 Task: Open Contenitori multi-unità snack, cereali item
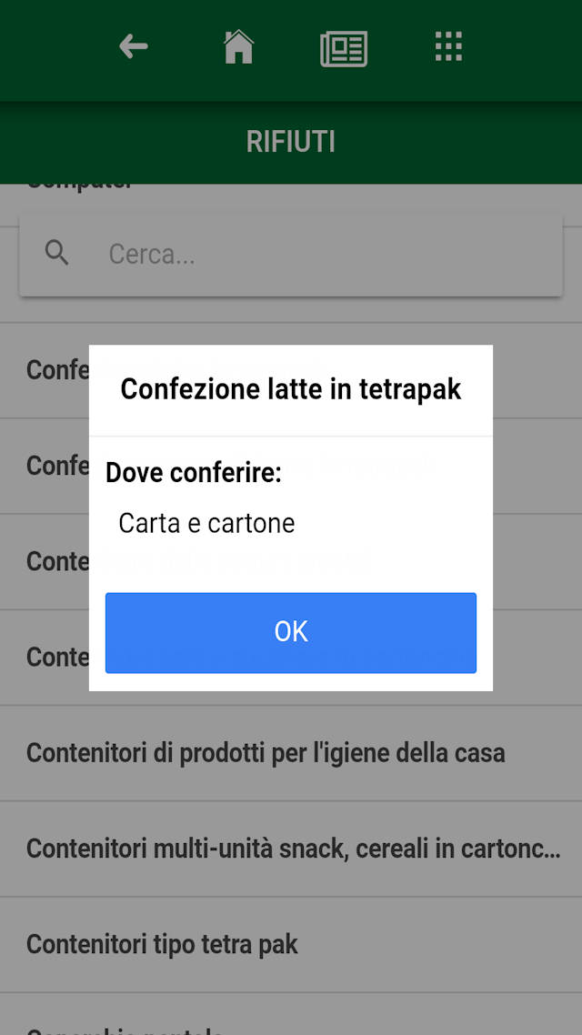tap(291, 849)
